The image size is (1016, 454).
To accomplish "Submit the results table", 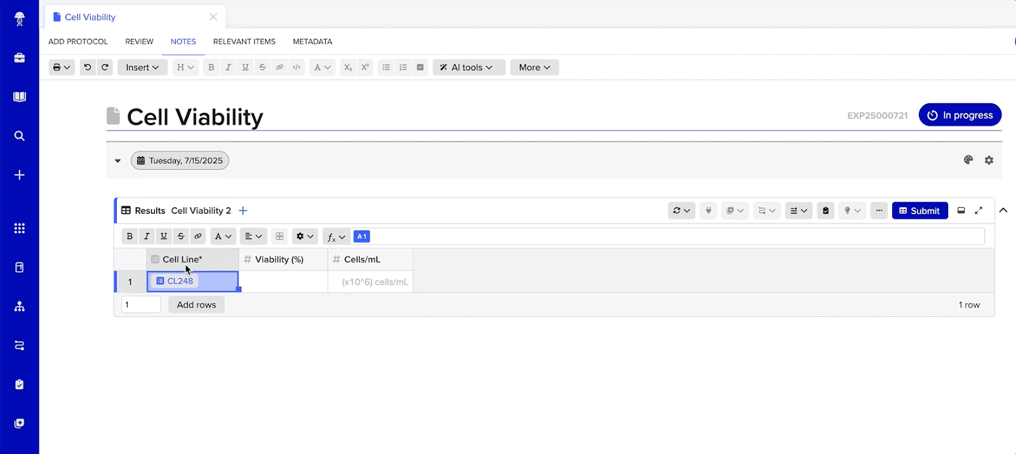I will pos(920,211).
